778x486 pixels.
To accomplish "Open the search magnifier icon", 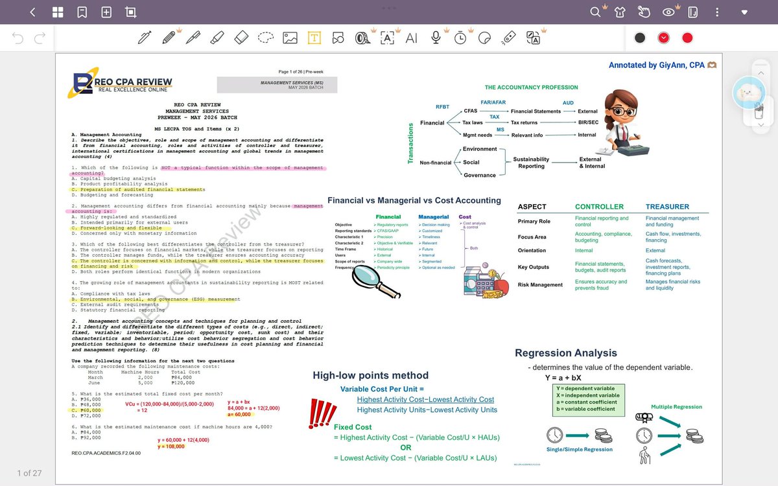I will pos(595,12).
